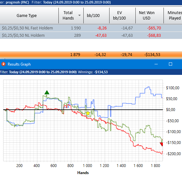Click the 1 590 total hands cell

76,28
